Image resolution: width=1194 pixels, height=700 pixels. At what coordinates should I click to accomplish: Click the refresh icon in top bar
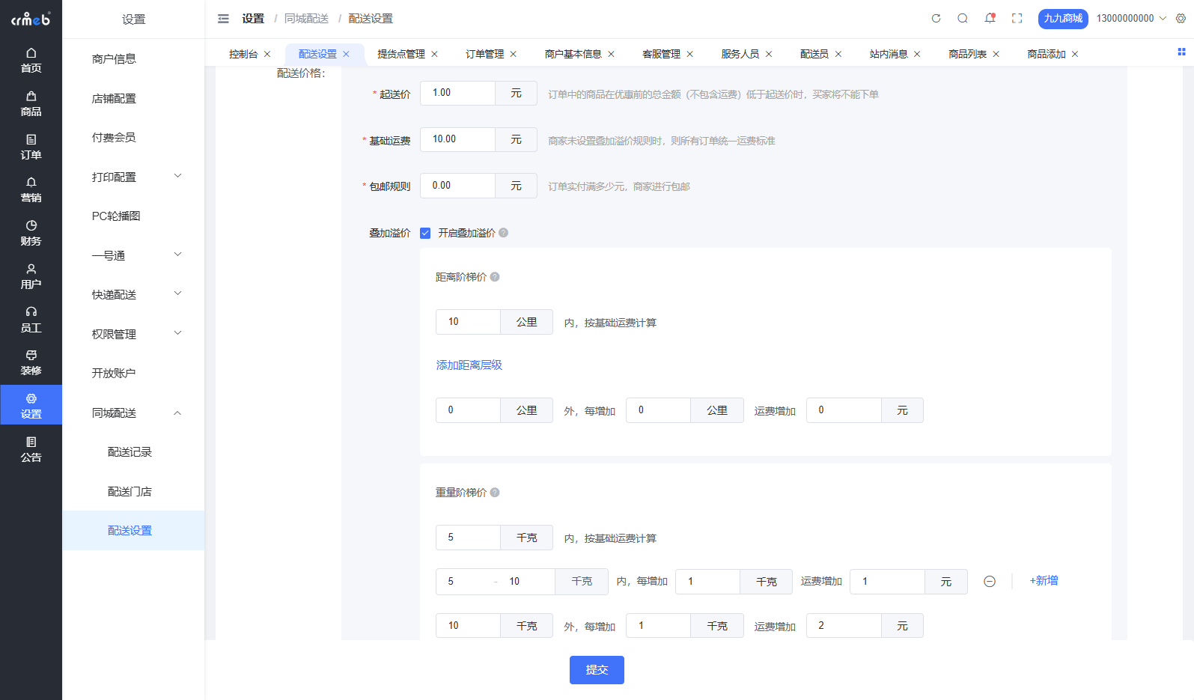pos(936,19)
